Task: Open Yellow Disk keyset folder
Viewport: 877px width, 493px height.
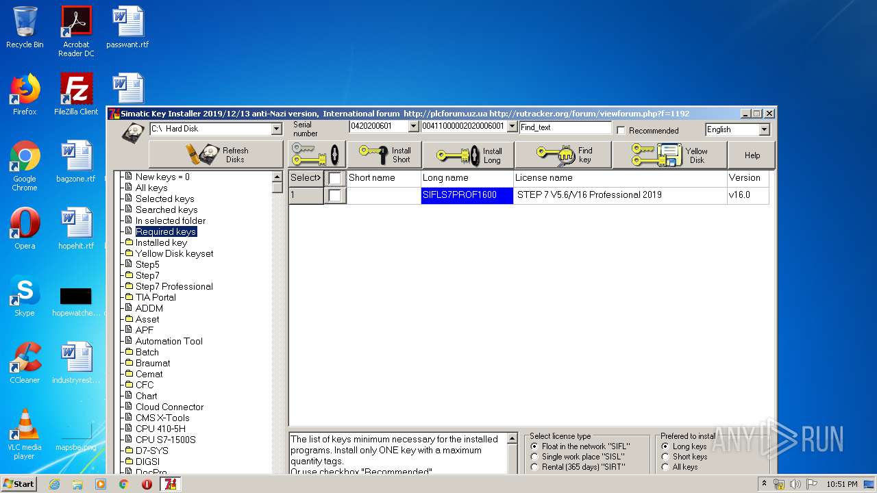Action: coord(174,253)
